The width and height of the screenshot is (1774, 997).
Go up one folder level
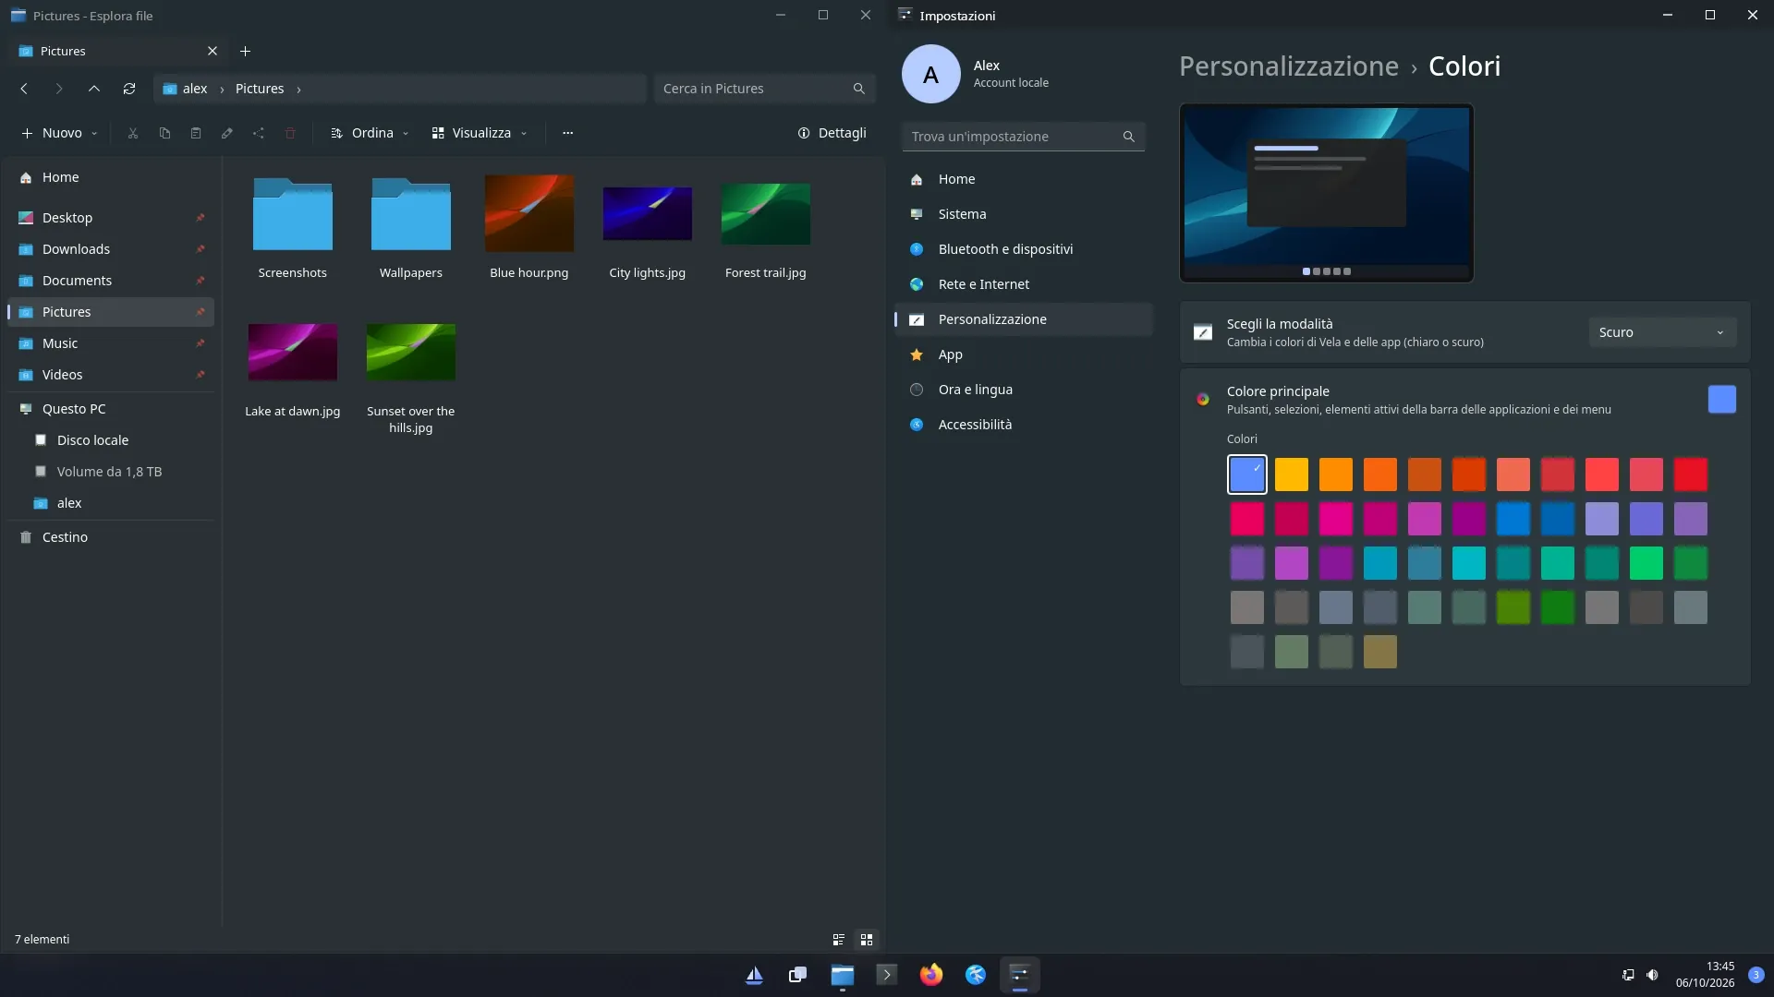point(94,89)
